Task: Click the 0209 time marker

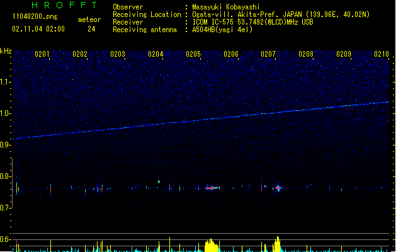Action: pyautogui.click(x=344, y=54)
